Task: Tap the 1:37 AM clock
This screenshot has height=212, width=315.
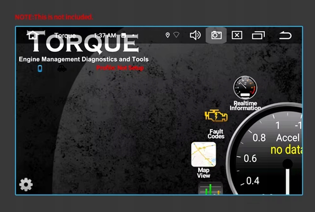Action: pos(105,36)
